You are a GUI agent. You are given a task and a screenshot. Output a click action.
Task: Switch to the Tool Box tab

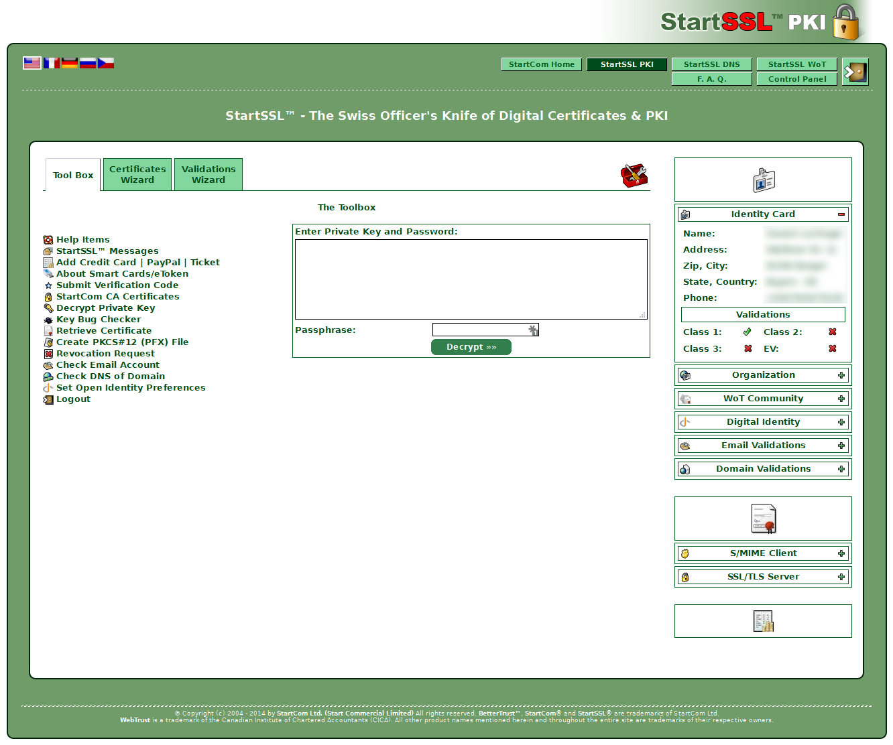pos(73,175)
